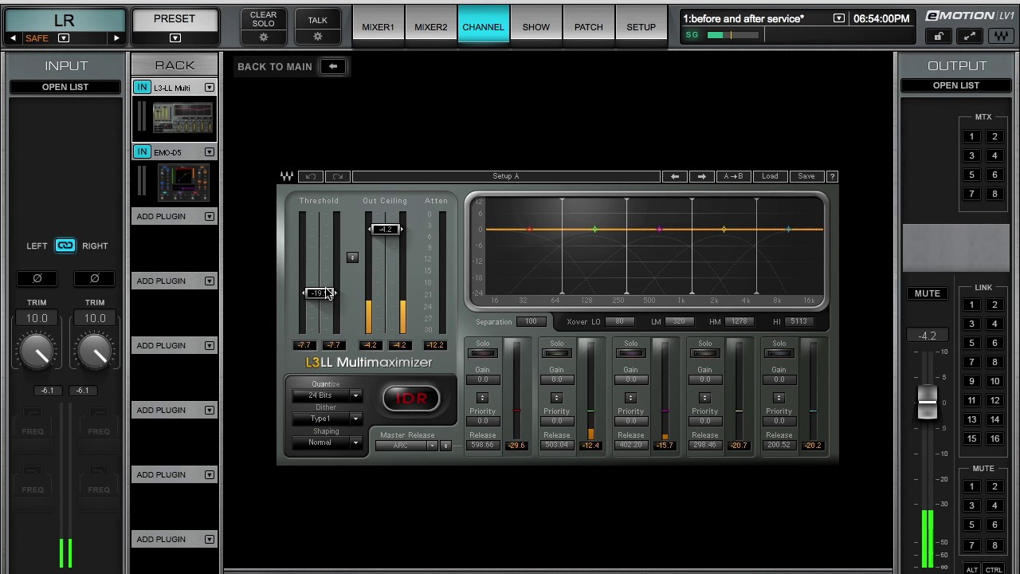Load the previous preset with left arrow

tap(675, 176)
